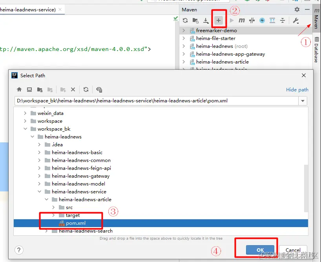Close the Select Path dialog
321x262 pixels.
(x=304, y=75)
